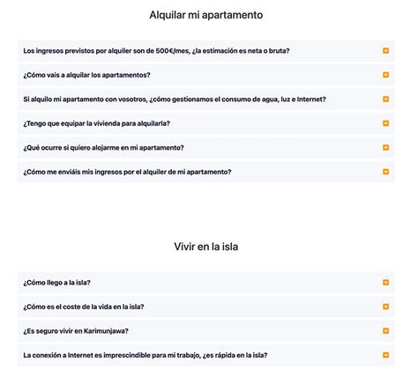Click orange arrow for '¿Es seguro vivir en Karimunjawa?'

385,331
